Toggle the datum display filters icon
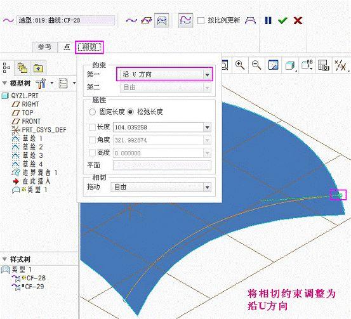The height and width of the screenshot is (319, 351). (x=340, y=66)
